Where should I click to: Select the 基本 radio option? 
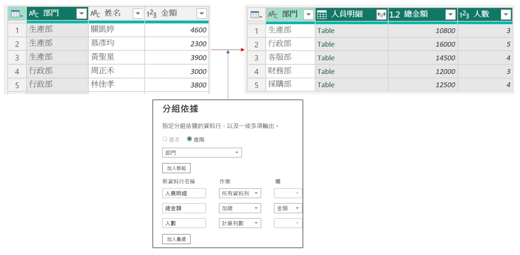click(165, 139)
